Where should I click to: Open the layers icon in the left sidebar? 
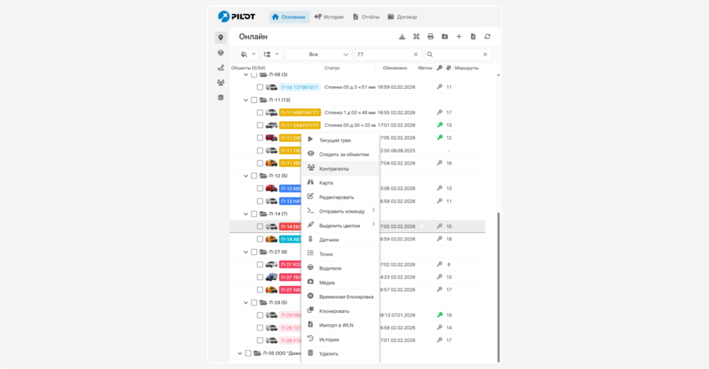pyautogui.click(x=221, y=98)
